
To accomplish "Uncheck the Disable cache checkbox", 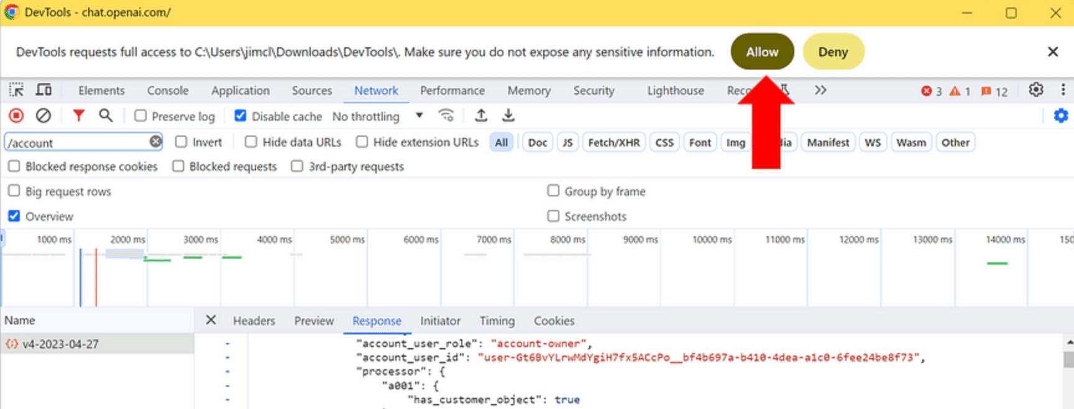I will [x=241, y=116].
